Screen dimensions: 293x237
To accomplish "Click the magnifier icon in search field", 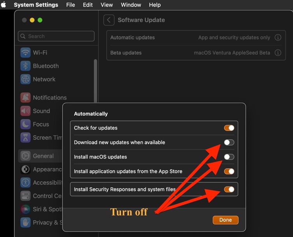I will click(23, 36).
